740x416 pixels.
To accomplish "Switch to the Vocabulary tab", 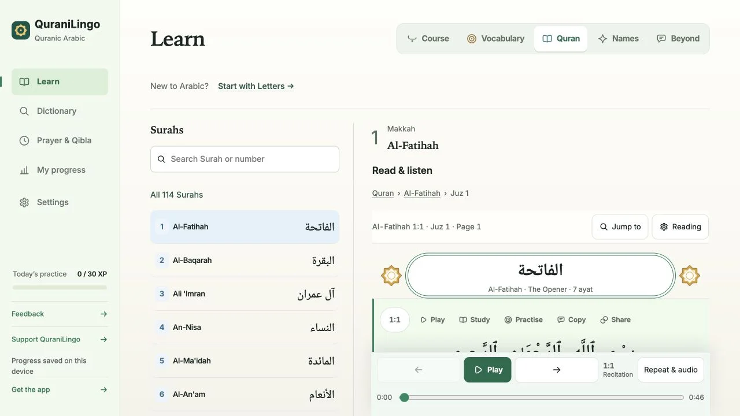I will [495, 39].
